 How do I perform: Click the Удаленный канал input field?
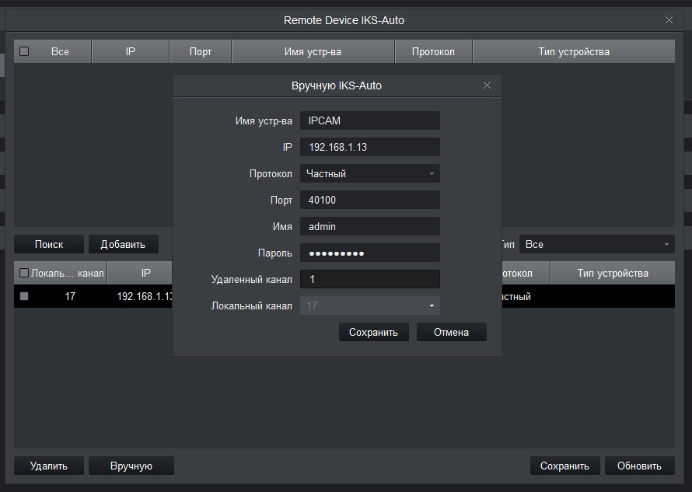369,279
